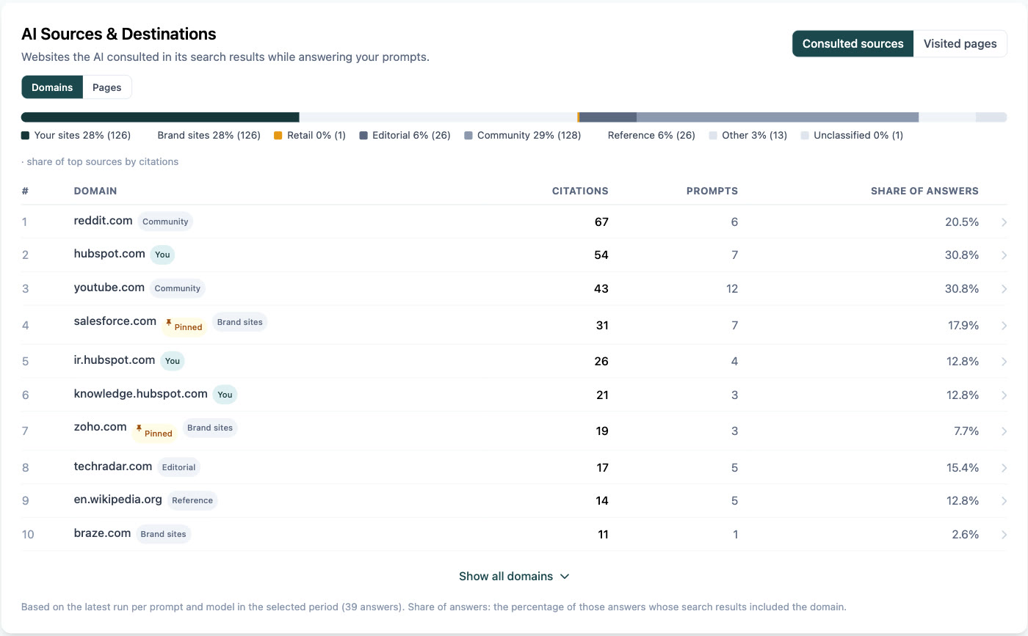This screenshot has width=1028, height=636.
Task: Open the braze.com domain
Action: [102, 533]
